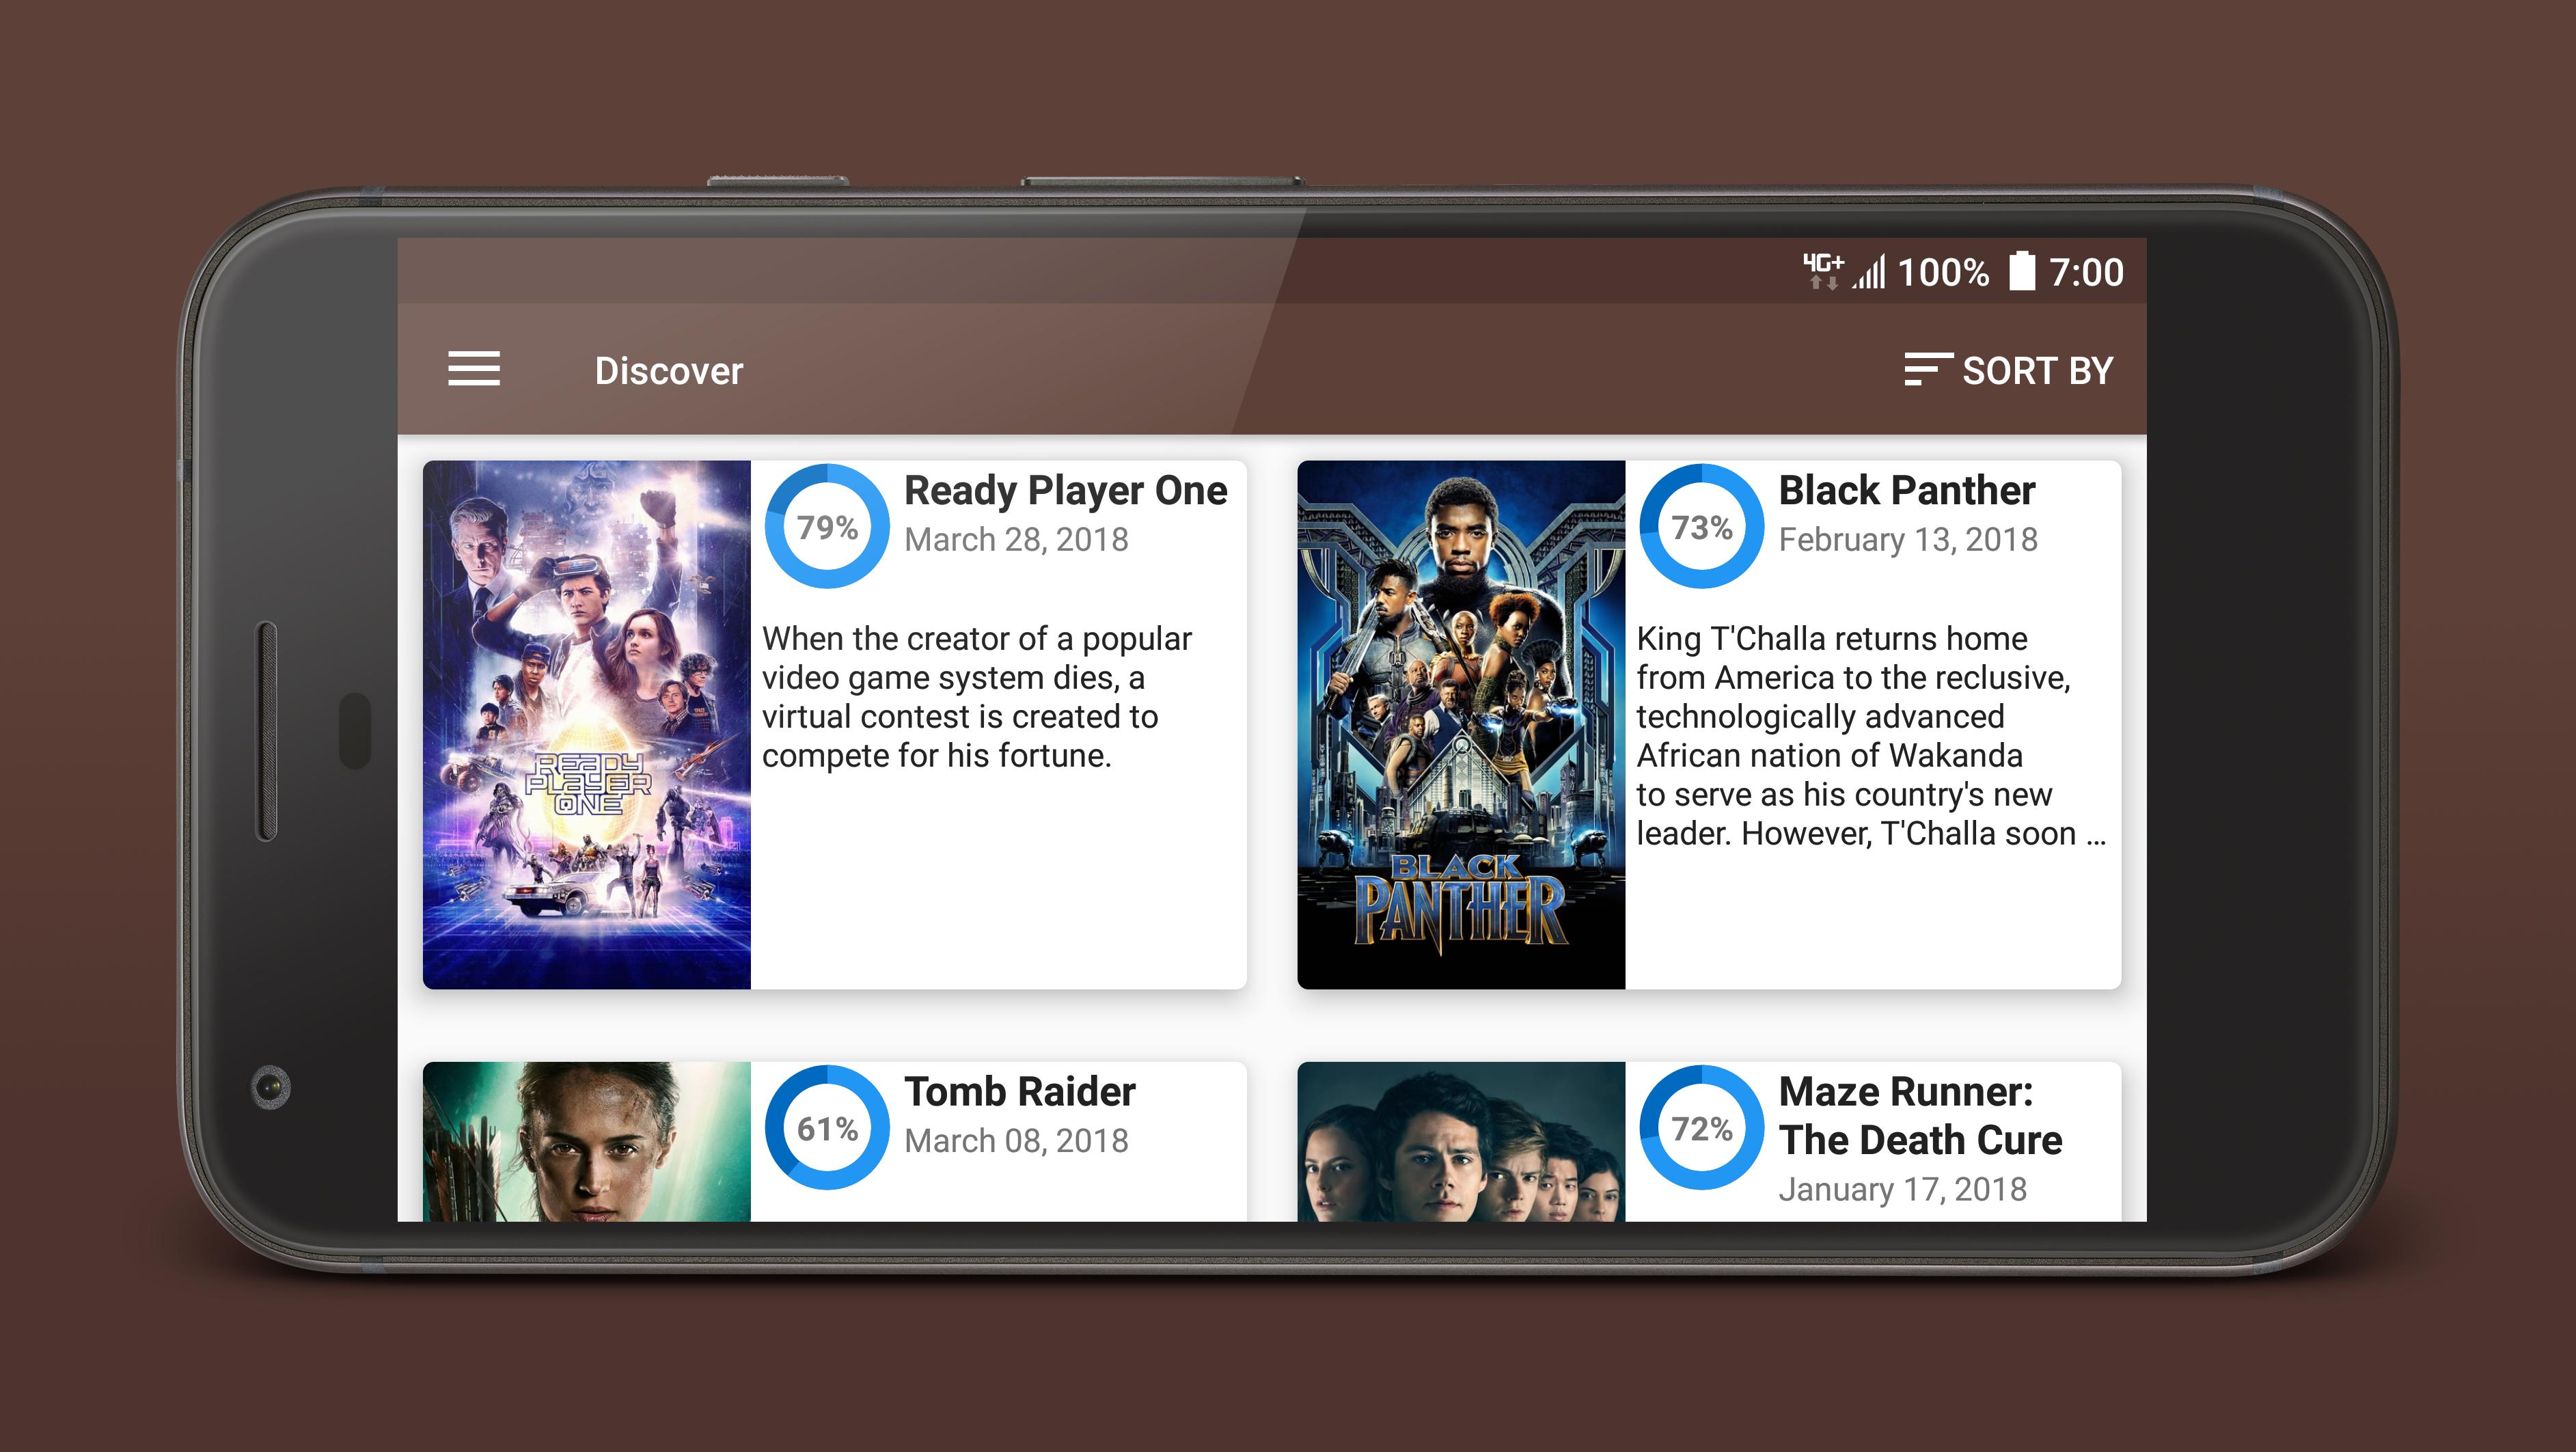The height and width of the screenshot is (1452, 2576).
Task: Open the Ready Player One poster
Action: coord(587,725)
